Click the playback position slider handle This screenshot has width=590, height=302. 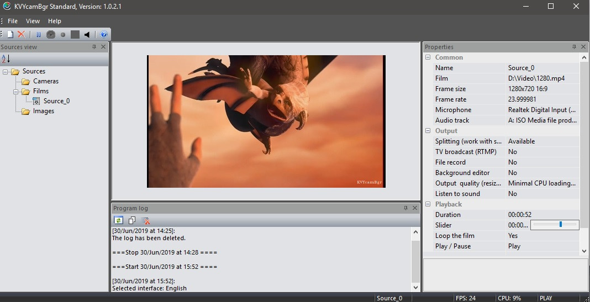tap(560, 224)
